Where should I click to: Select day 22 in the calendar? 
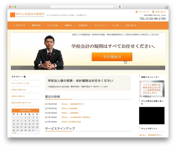25,127
